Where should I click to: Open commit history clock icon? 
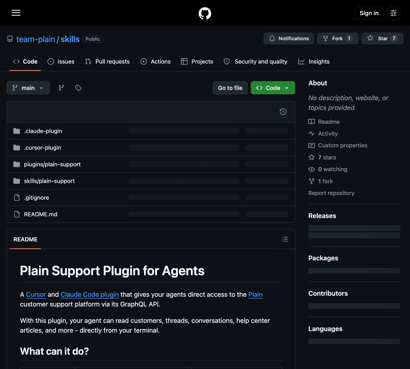click(283, 112)
